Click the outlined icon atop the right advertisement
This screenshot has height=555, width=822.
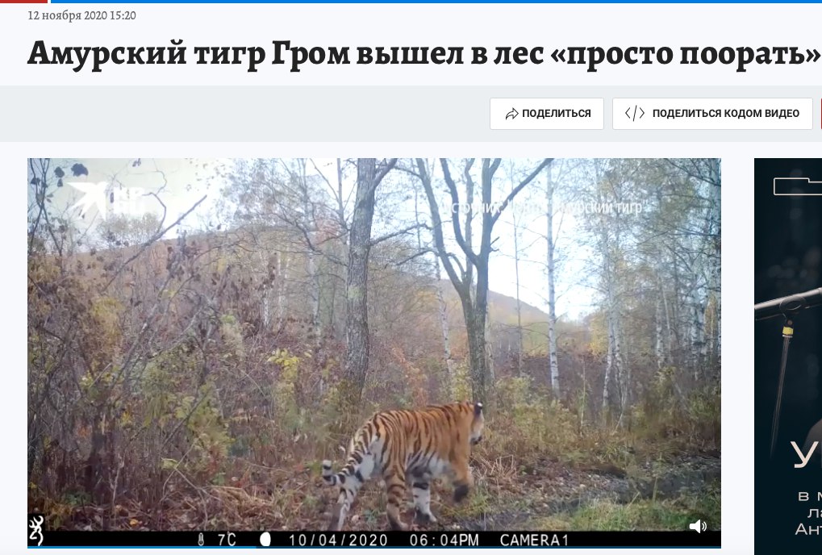click(797, 186)
